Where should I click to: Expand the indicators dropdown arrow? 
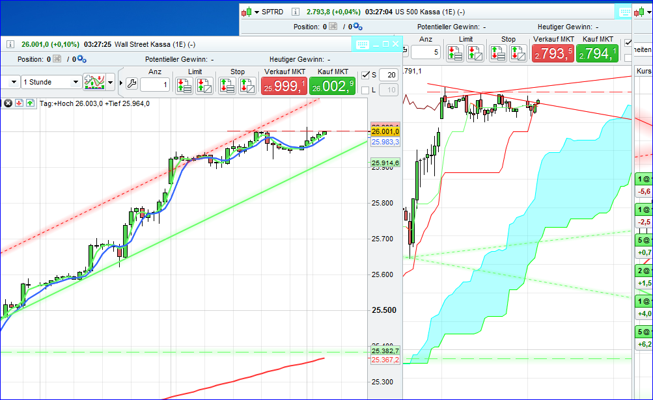111,83
